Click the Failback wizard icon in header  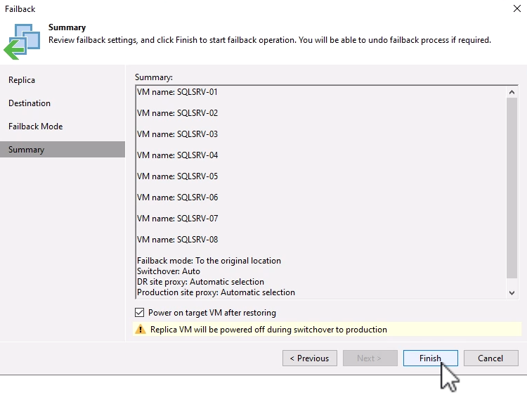click(21, 40)
